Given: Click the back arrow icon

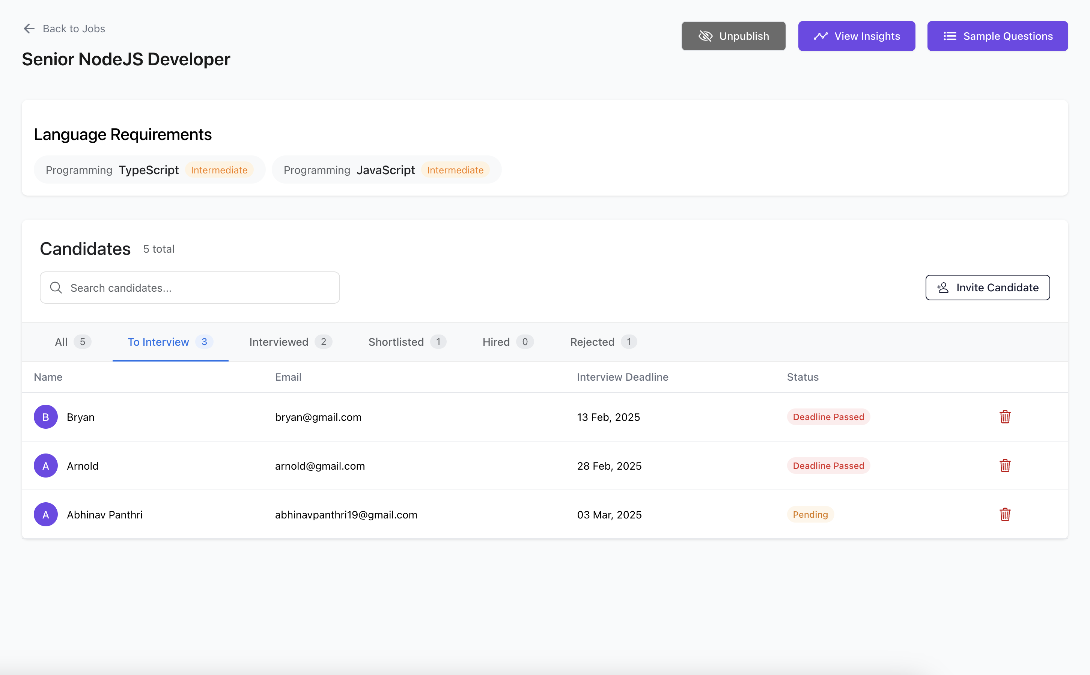Looking at the screenshot, I should [x=29, y=29].
